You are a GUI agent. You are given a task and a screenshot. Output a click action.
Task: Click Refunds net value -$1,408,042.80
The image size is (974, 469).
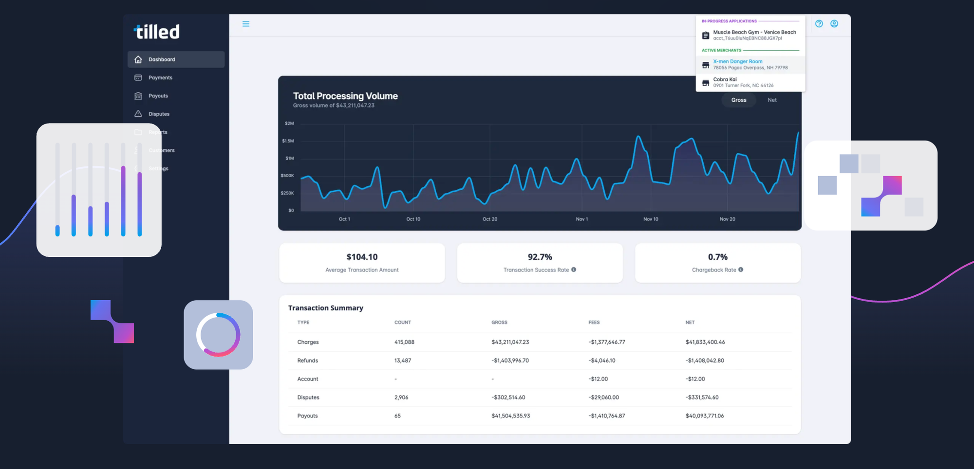(x=705, y=361)
